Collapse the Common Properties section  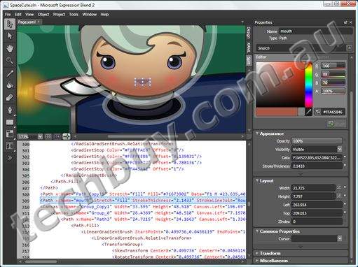pyautogui.click(x=257, y=231)
